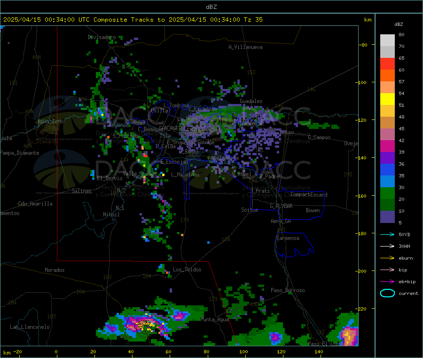Click the Valle_Grande place label
Screen dimensions: 423x358
coord(140,173)
